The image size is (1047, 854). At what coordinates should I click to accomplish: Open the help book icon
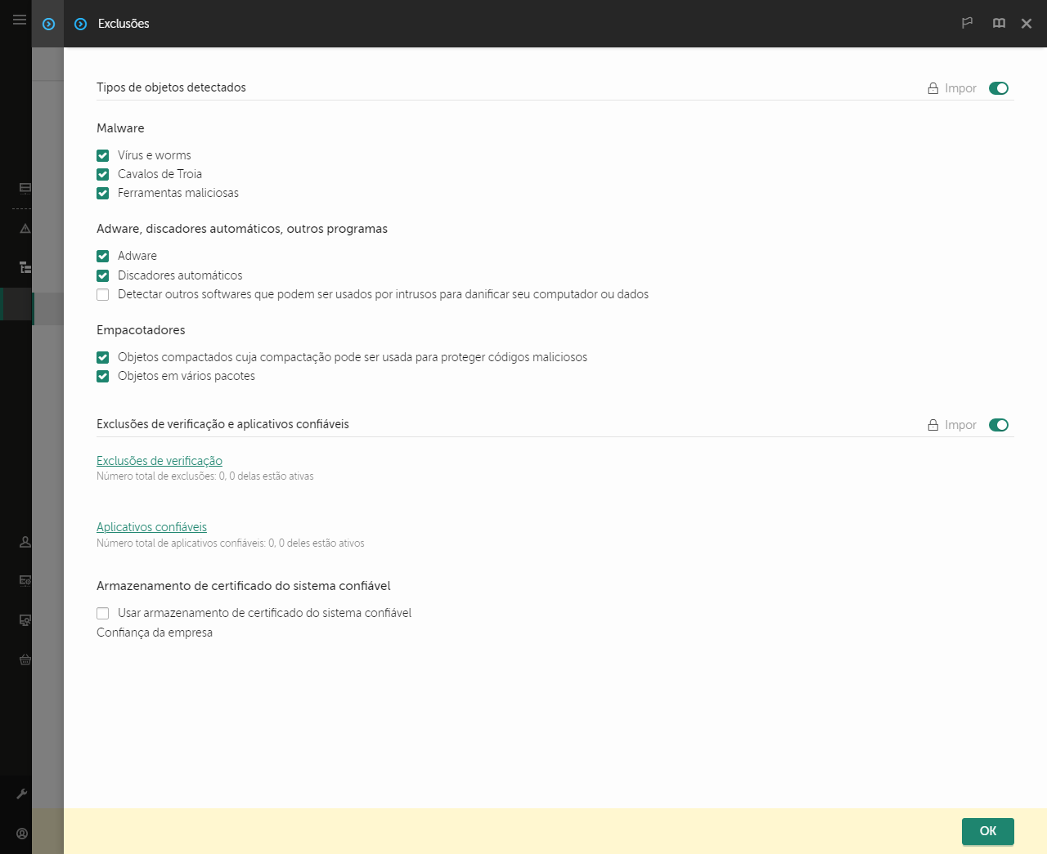click(999, 23)
